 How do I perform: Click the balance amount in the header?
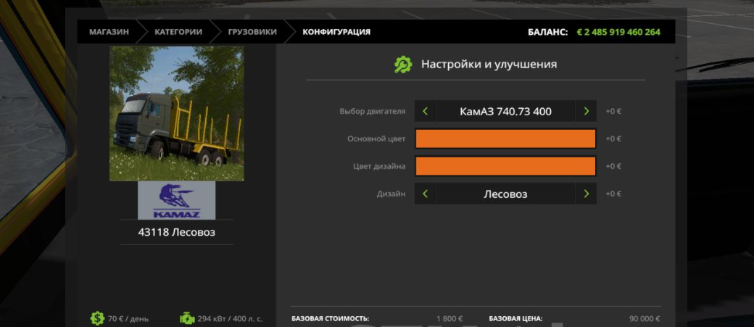click(618, 32)
